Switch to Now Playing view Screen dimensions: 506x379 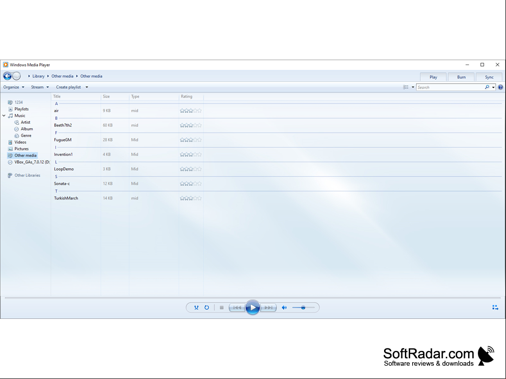click(495, 308)
